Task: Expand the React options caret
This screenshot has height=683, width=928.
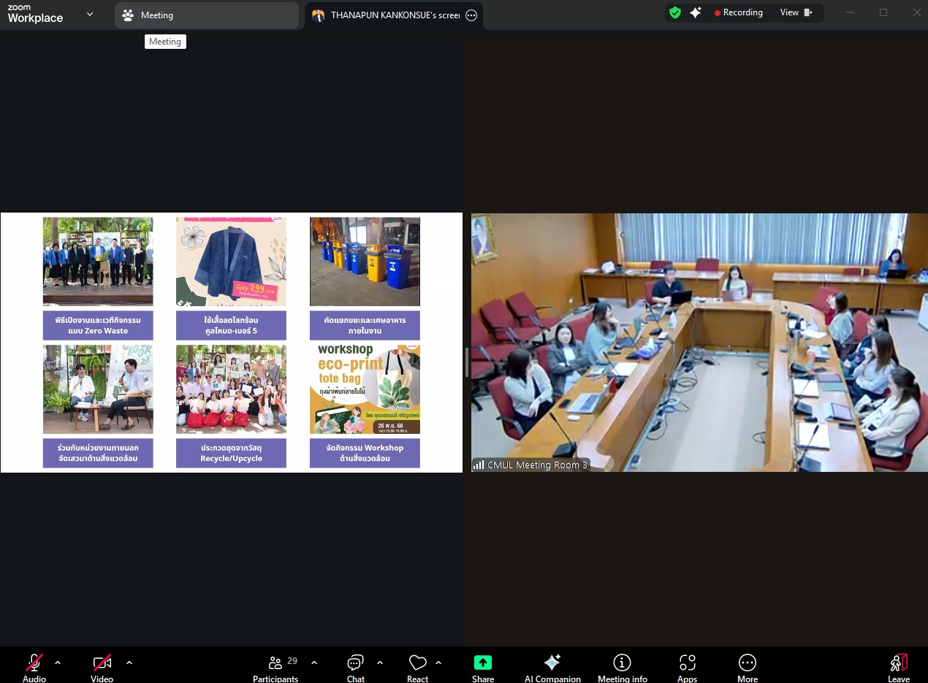Action: 438,663
